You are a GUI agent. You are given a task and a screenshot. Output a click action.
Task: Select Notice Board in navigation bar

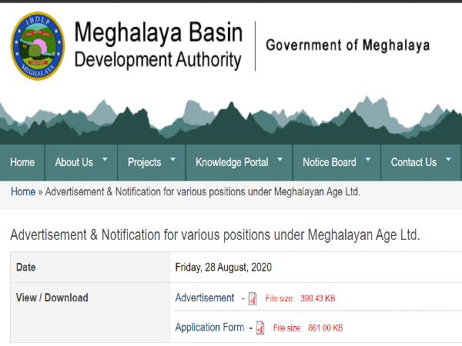pos(330,162)
